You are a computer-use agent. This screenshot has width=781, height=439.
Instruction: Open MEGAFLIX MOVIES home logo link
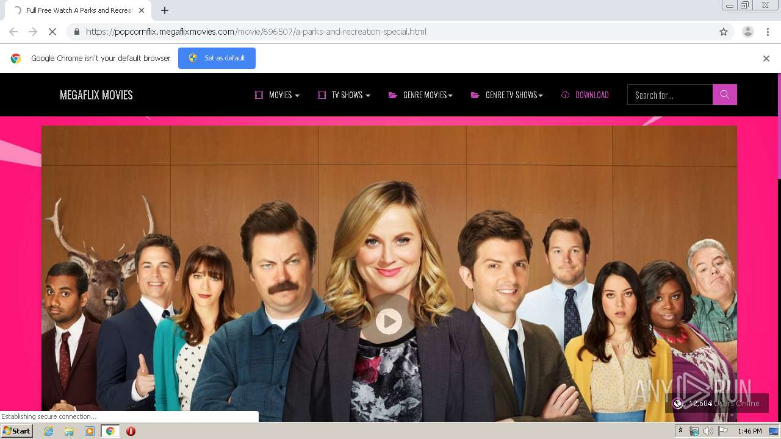[x=96, y=95]
